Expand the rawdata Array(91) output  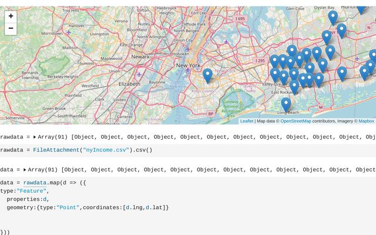34,137
